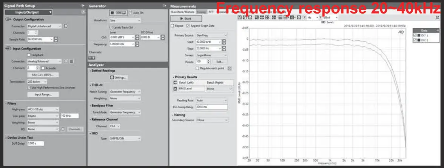Select the zoom magnifier in the graph toolbar
The height and width of the screenshot is (168, 444).
tap(257, 18)
